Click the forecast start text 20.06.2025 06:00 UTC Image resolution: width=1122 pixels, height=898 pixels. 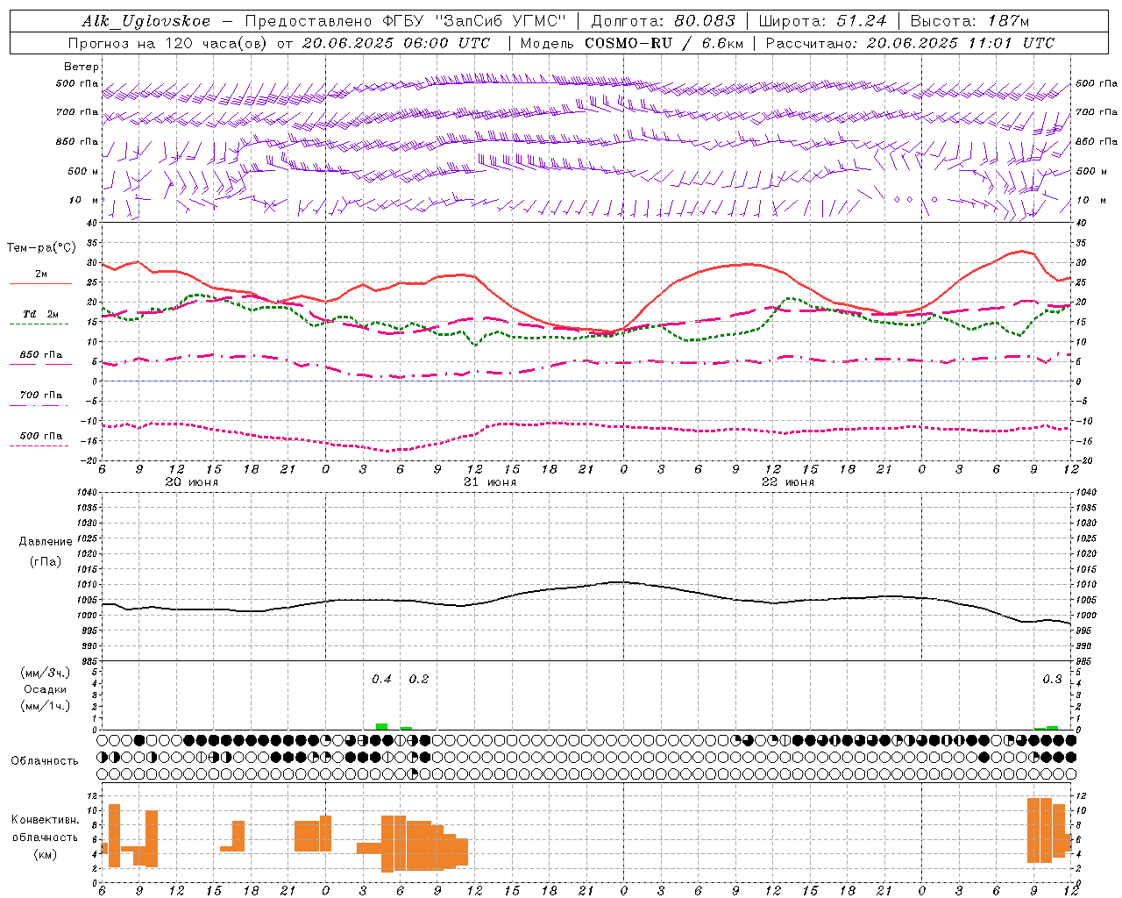(396, 43)
